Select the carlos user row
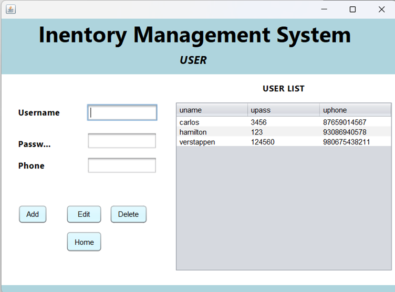The image size is (395, 292). tap(284, 122)
